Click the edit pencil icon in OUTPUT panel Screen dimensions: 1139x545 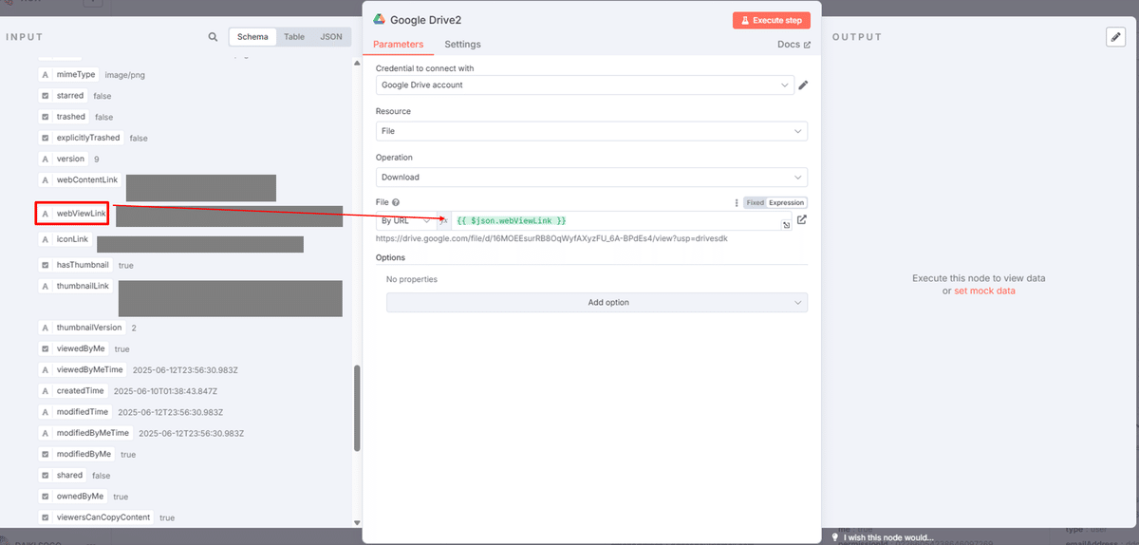click(x=1115, y=37)
